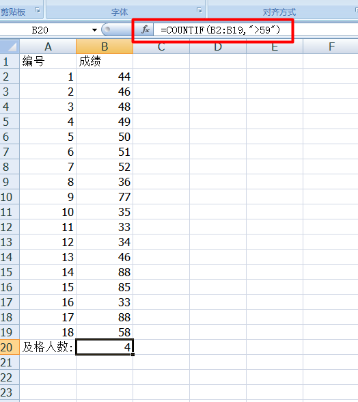Screen dimensions: 358x402
Task: Click cell B19 with value 58
Action: (x=105, y=332)
